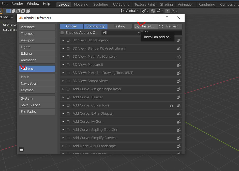
Task: Expand the Add Curve: BTracer details
Action: coord(63,97)
